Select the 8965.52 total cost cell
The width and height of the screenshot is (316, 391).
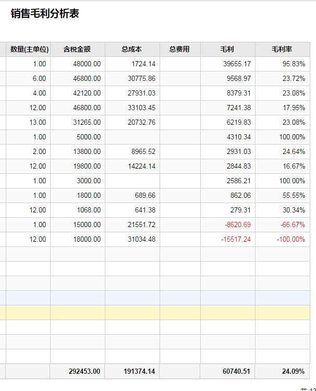click(x=132, y=151)
